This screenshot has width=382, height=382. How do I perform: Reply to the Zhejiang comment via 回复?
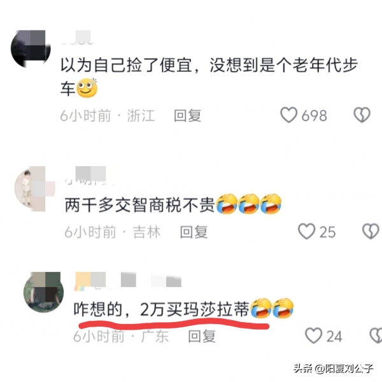pos(188,115)
